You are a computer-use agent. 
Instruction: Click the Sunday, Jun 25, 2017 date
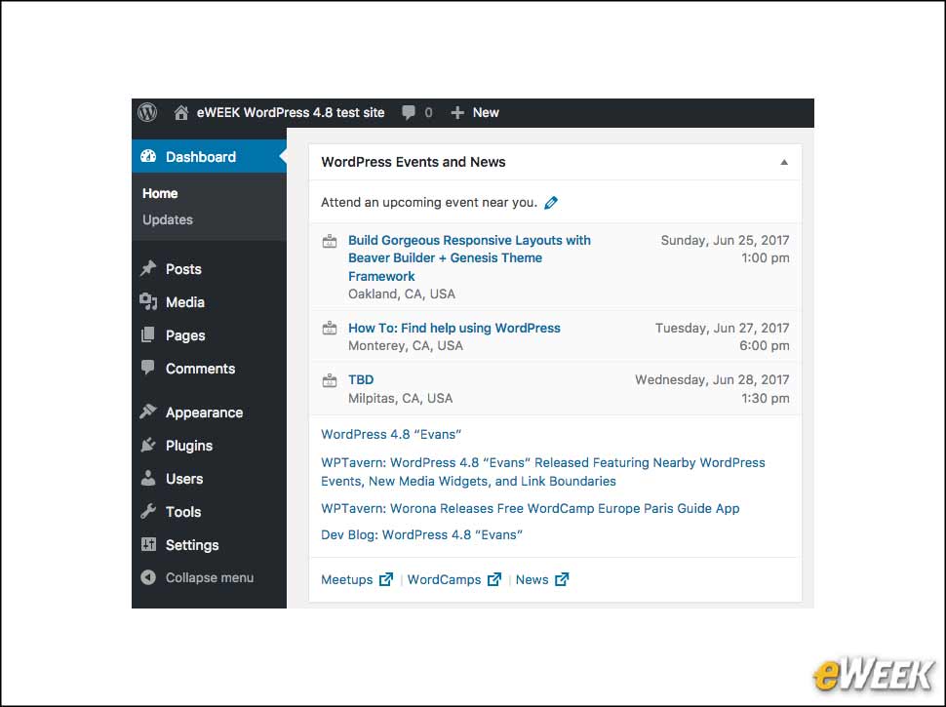point(725,240)
